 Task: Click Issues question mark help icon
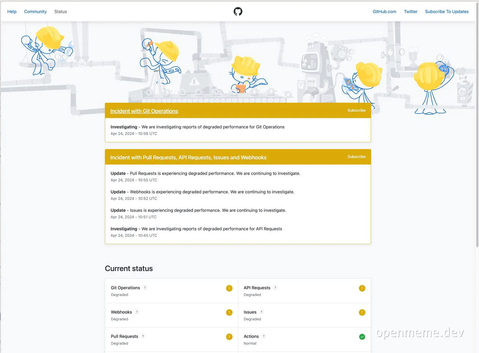(x=262, y=312)
